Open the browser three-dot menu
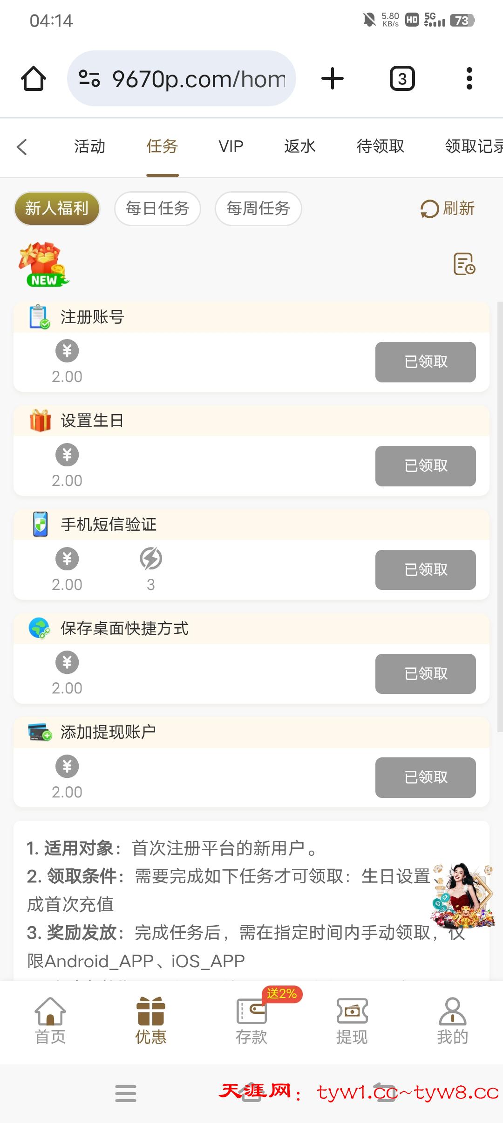The width and height of the screenshot is (503, 1123). [x=469, y=78]
